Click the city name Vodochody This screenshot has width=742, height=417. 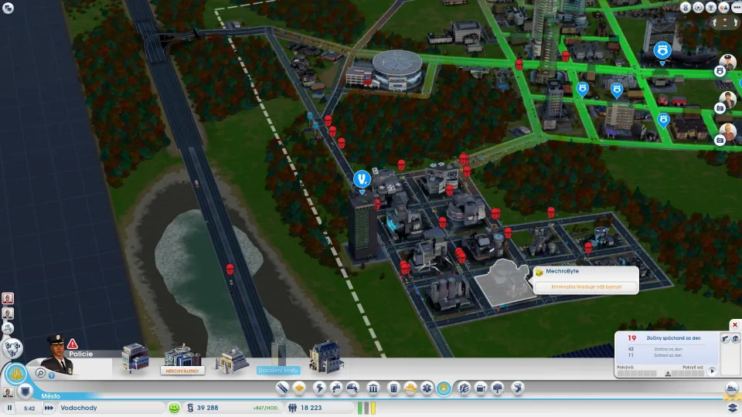tap(79, 408)
